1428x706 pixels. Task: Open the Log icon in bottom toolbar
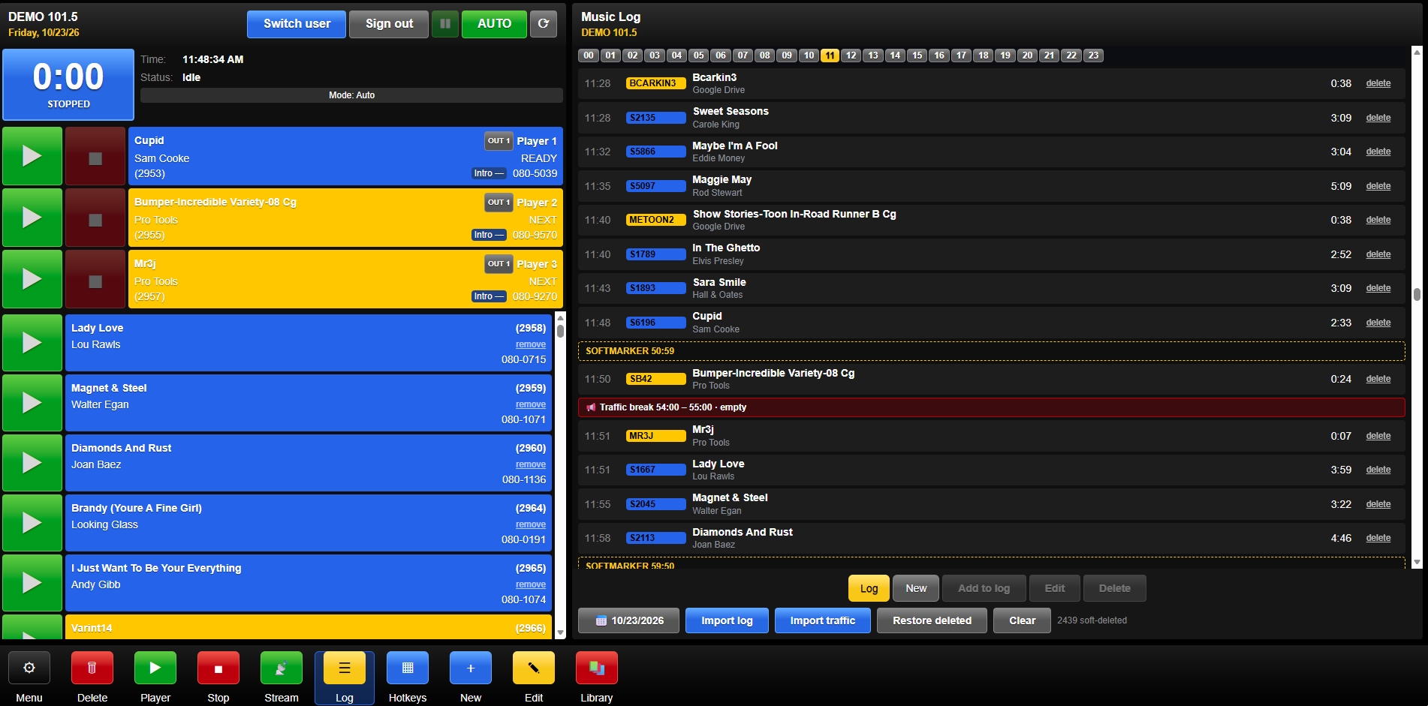click(x=345, y=668)
